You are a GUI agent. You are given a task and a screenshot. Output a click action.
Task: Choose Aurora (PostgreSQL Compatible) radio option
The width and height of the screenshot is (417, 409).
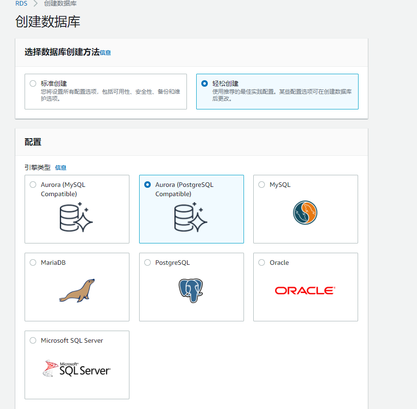[148, 185]
